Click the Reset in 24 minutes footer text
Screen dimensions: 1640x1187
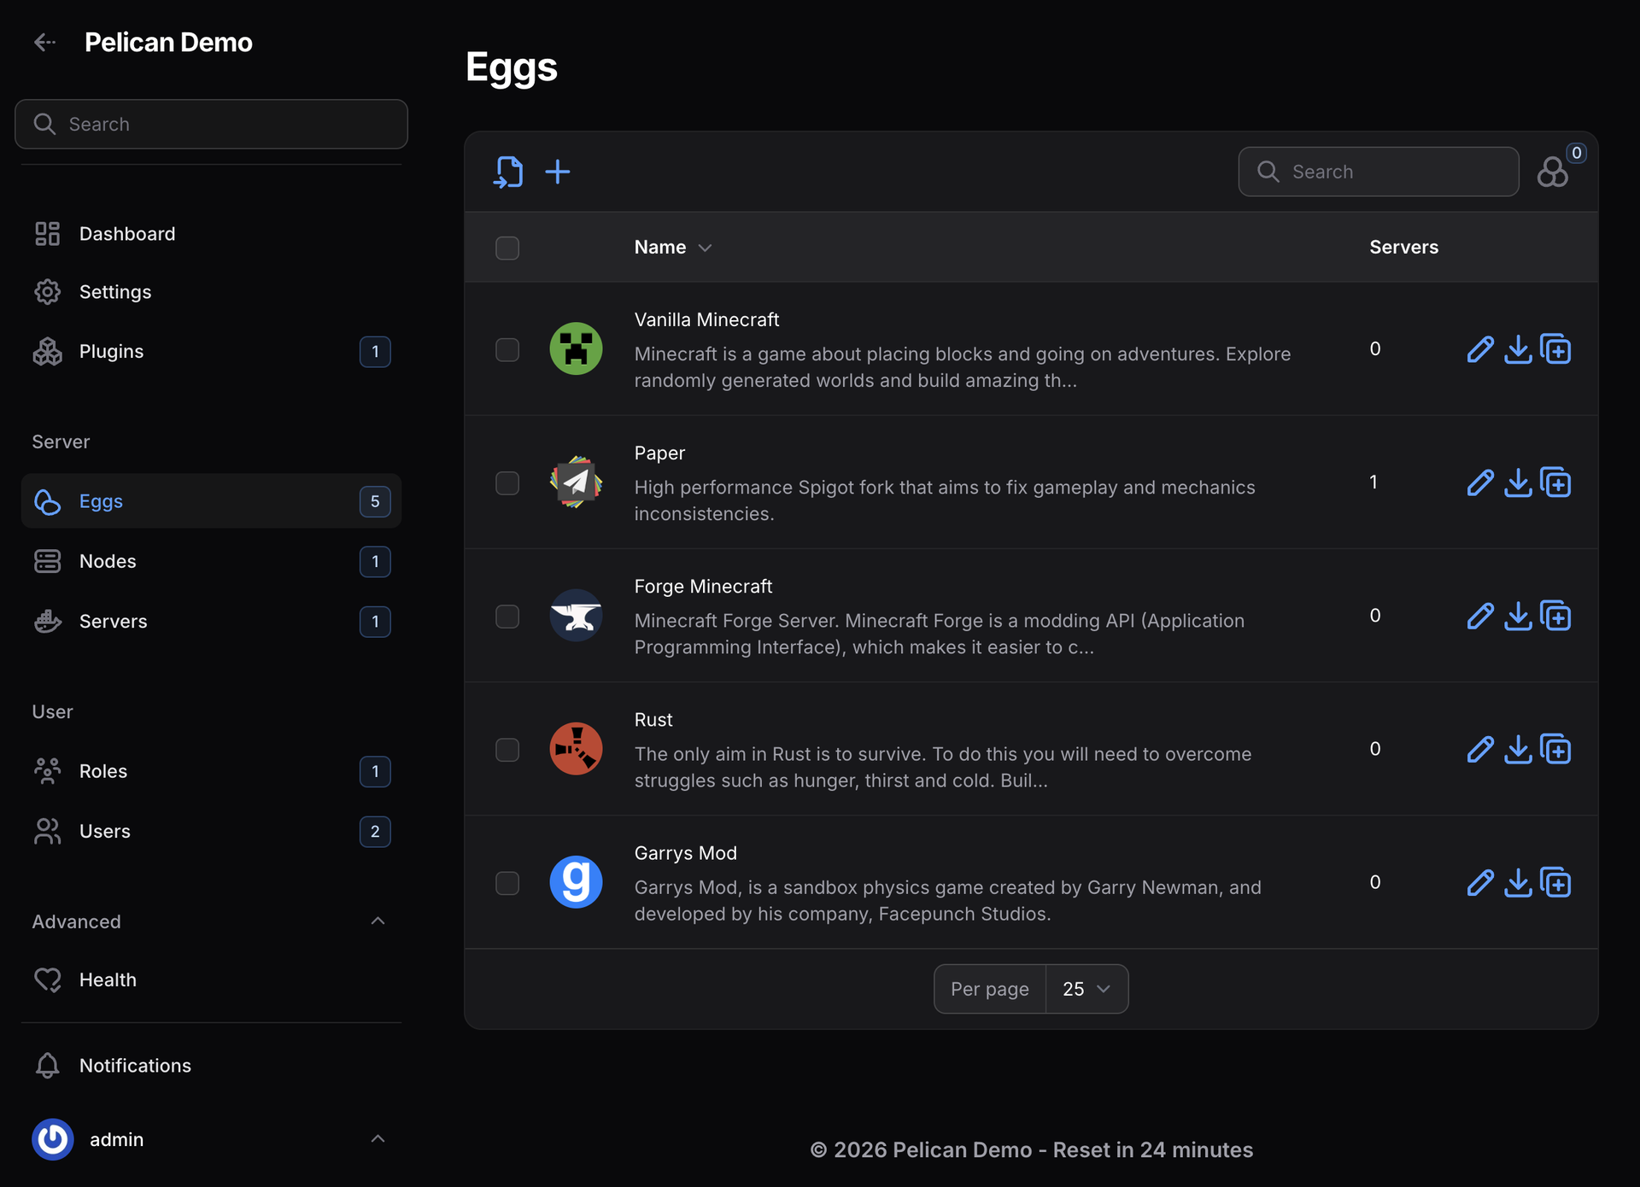1153,1149
